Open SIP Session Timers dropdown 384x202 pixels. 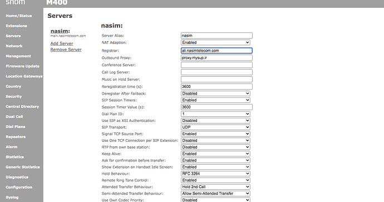pos(215,100)
